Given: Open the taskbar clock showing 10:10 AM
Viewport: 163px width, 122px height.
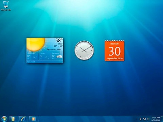Looking at the screenshot, I should (x=156, y=119).
